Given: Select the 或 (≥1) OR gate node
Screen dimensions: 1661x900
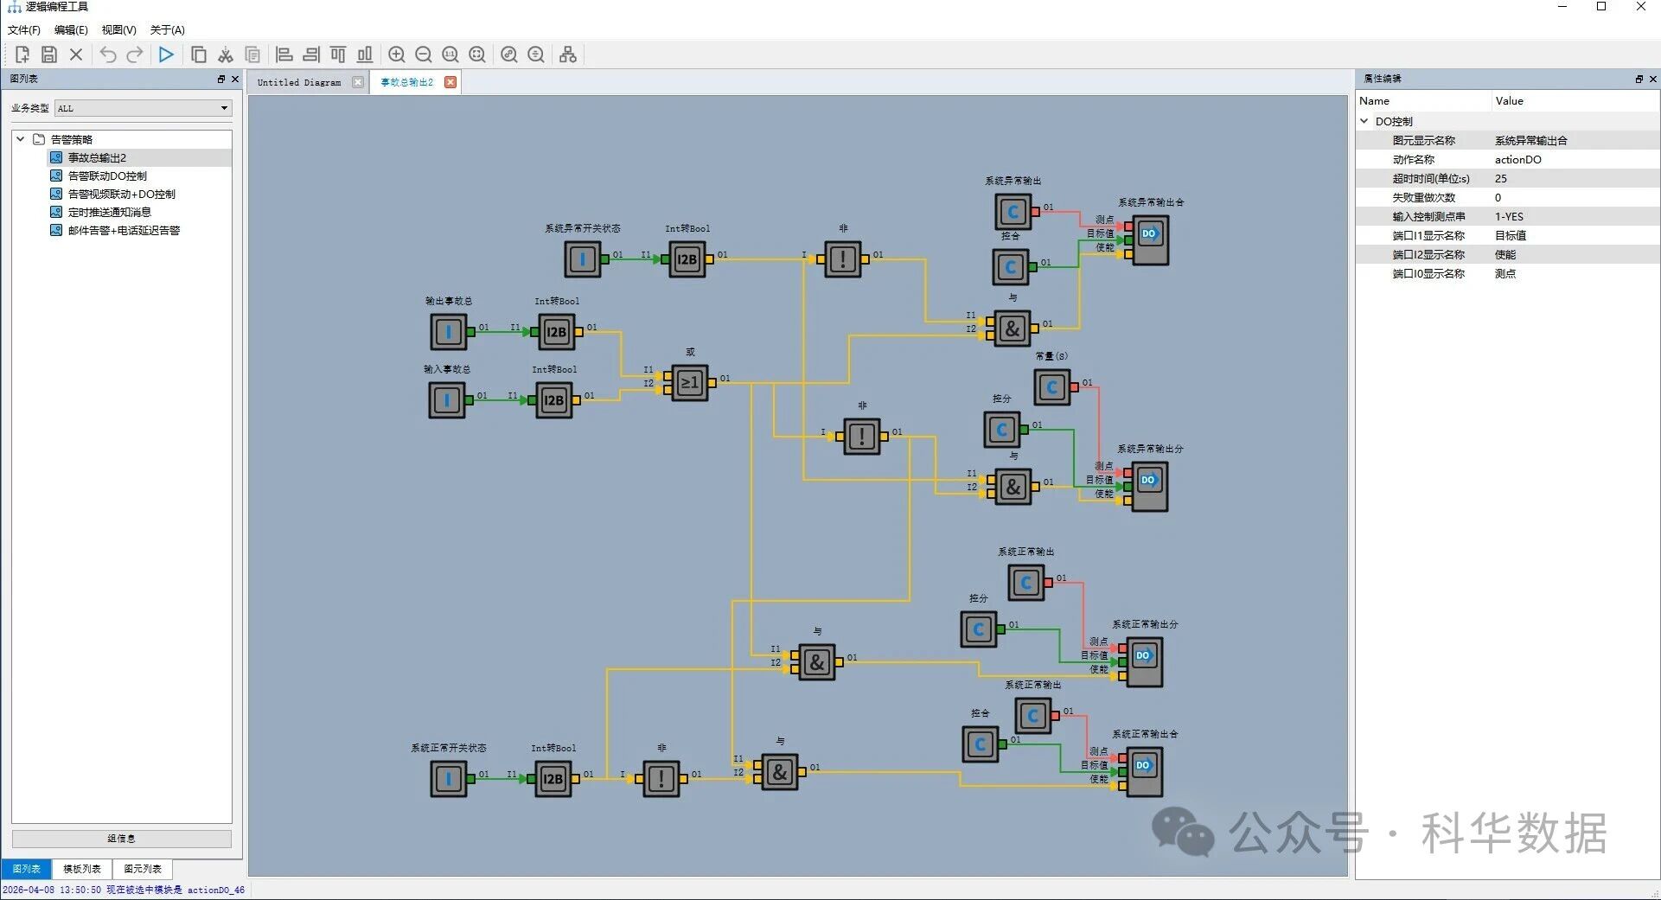Looking at the screenshot, I should tap(689, 382).
